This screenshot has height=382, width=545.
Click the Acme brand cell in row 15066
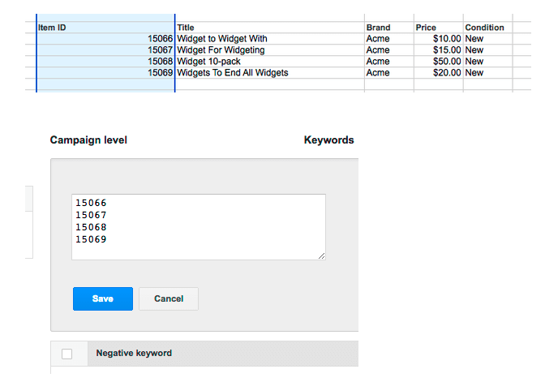tap(389, 39)
